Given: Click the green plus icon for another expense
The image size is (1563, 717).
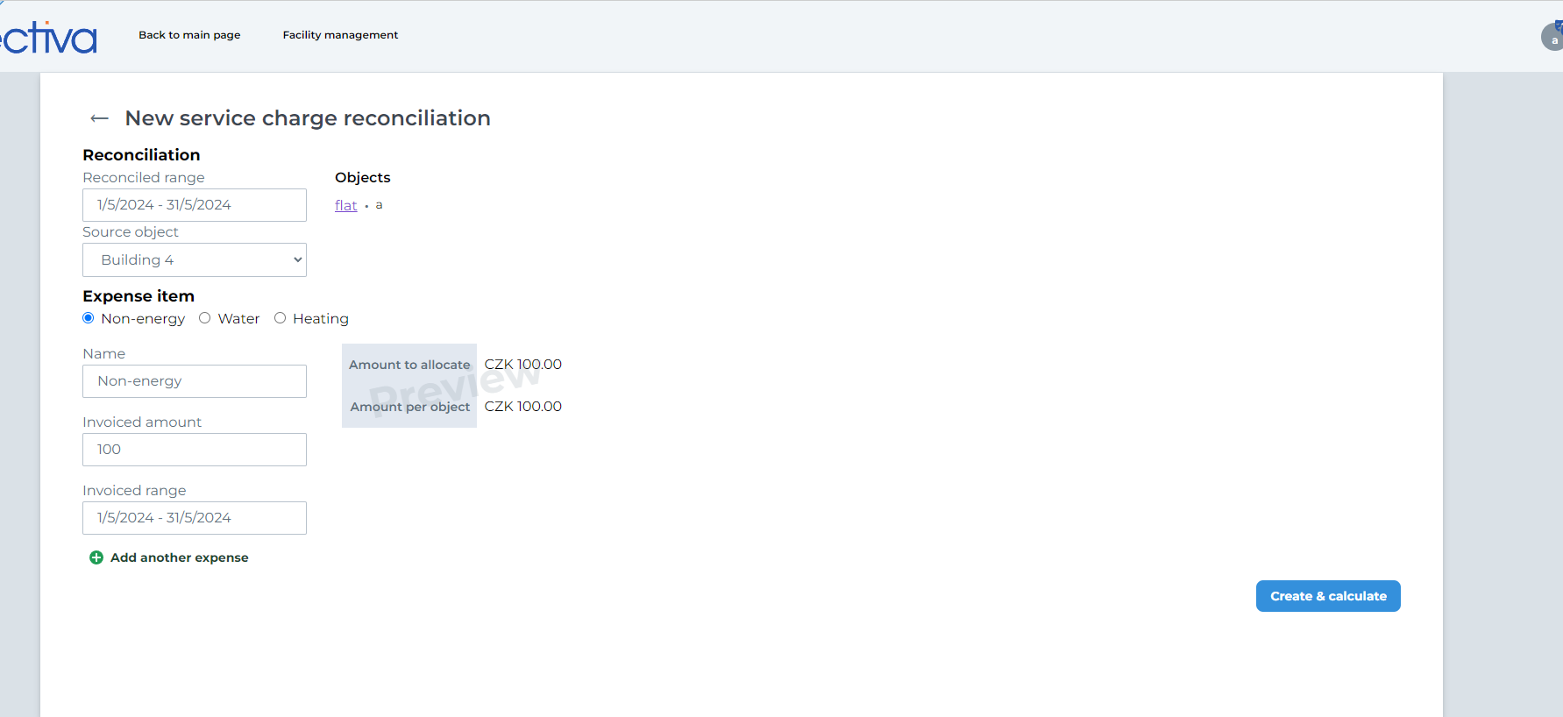Looking at the screenshot, I should pyautogui.click(x=96, y=557).
